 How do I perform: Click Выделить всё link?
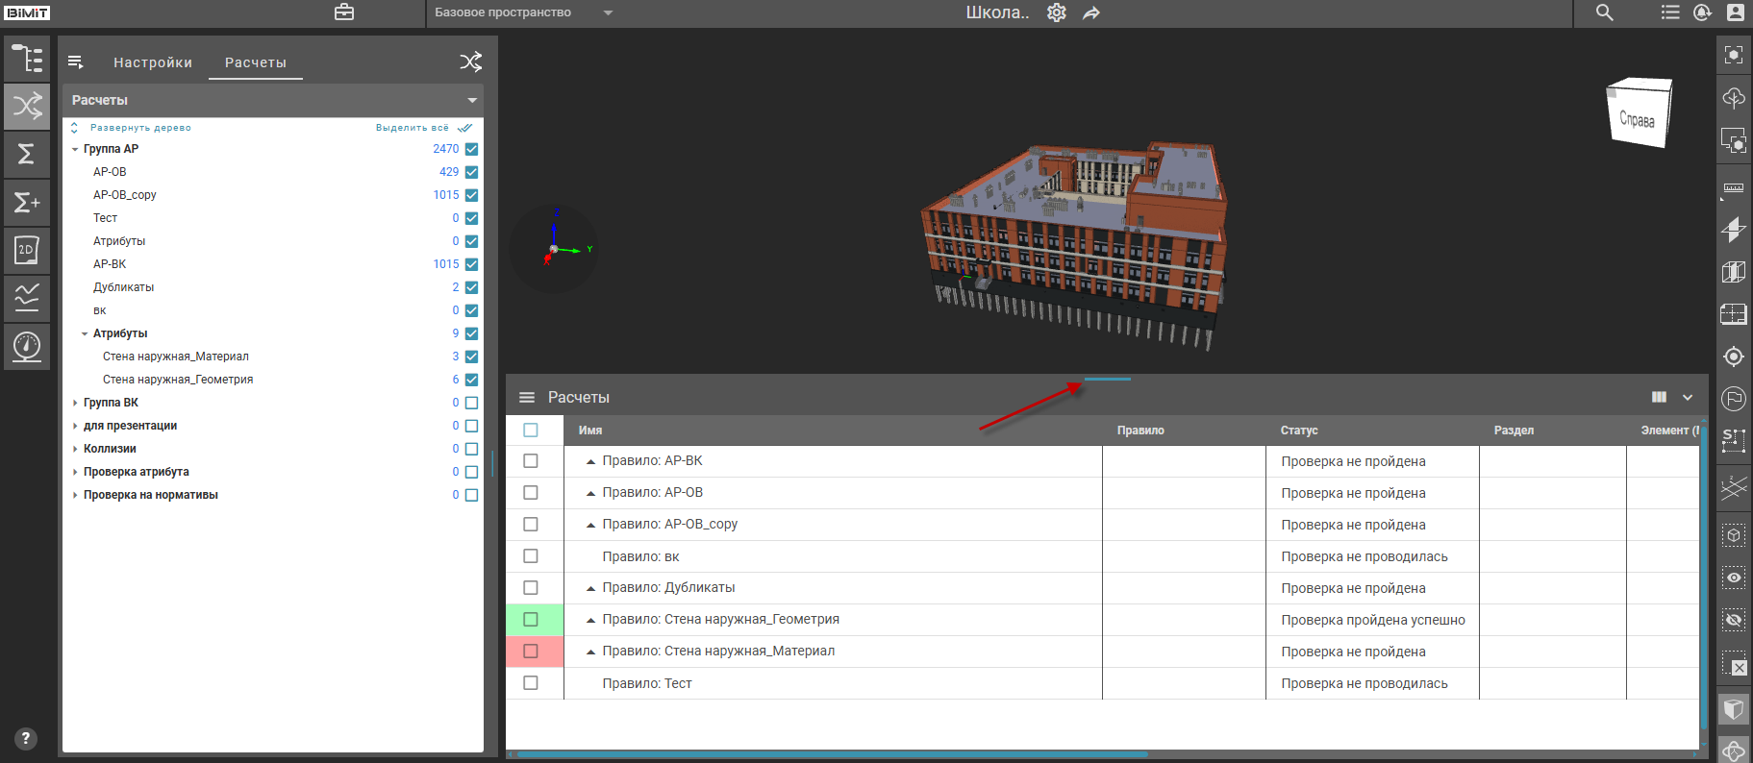pyautogui.click(x=413, y=128)
